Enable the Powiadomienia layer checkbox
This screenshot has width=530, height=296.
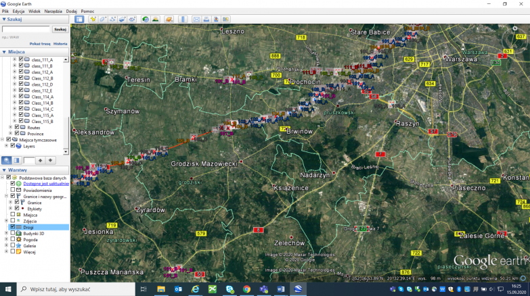pyautogui.click(x=13, y=190)
